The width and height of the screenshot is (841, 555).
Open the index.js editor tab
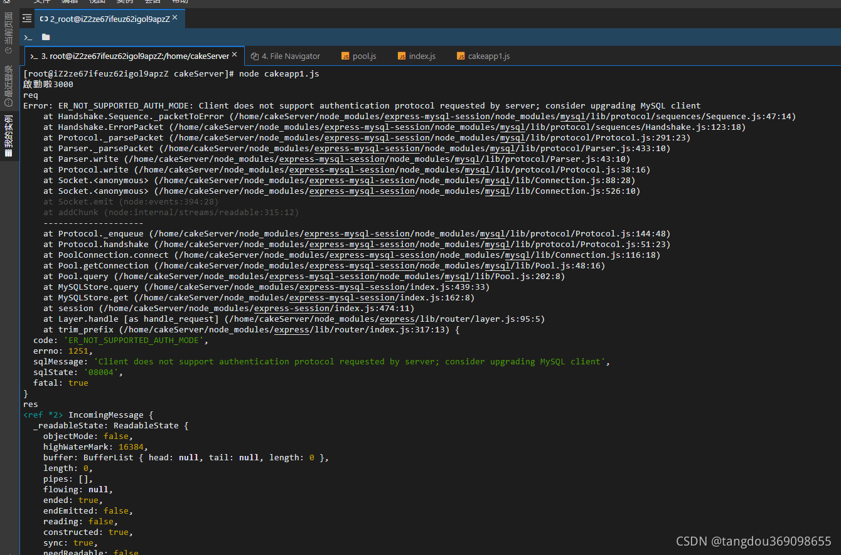tap(417, 56)
